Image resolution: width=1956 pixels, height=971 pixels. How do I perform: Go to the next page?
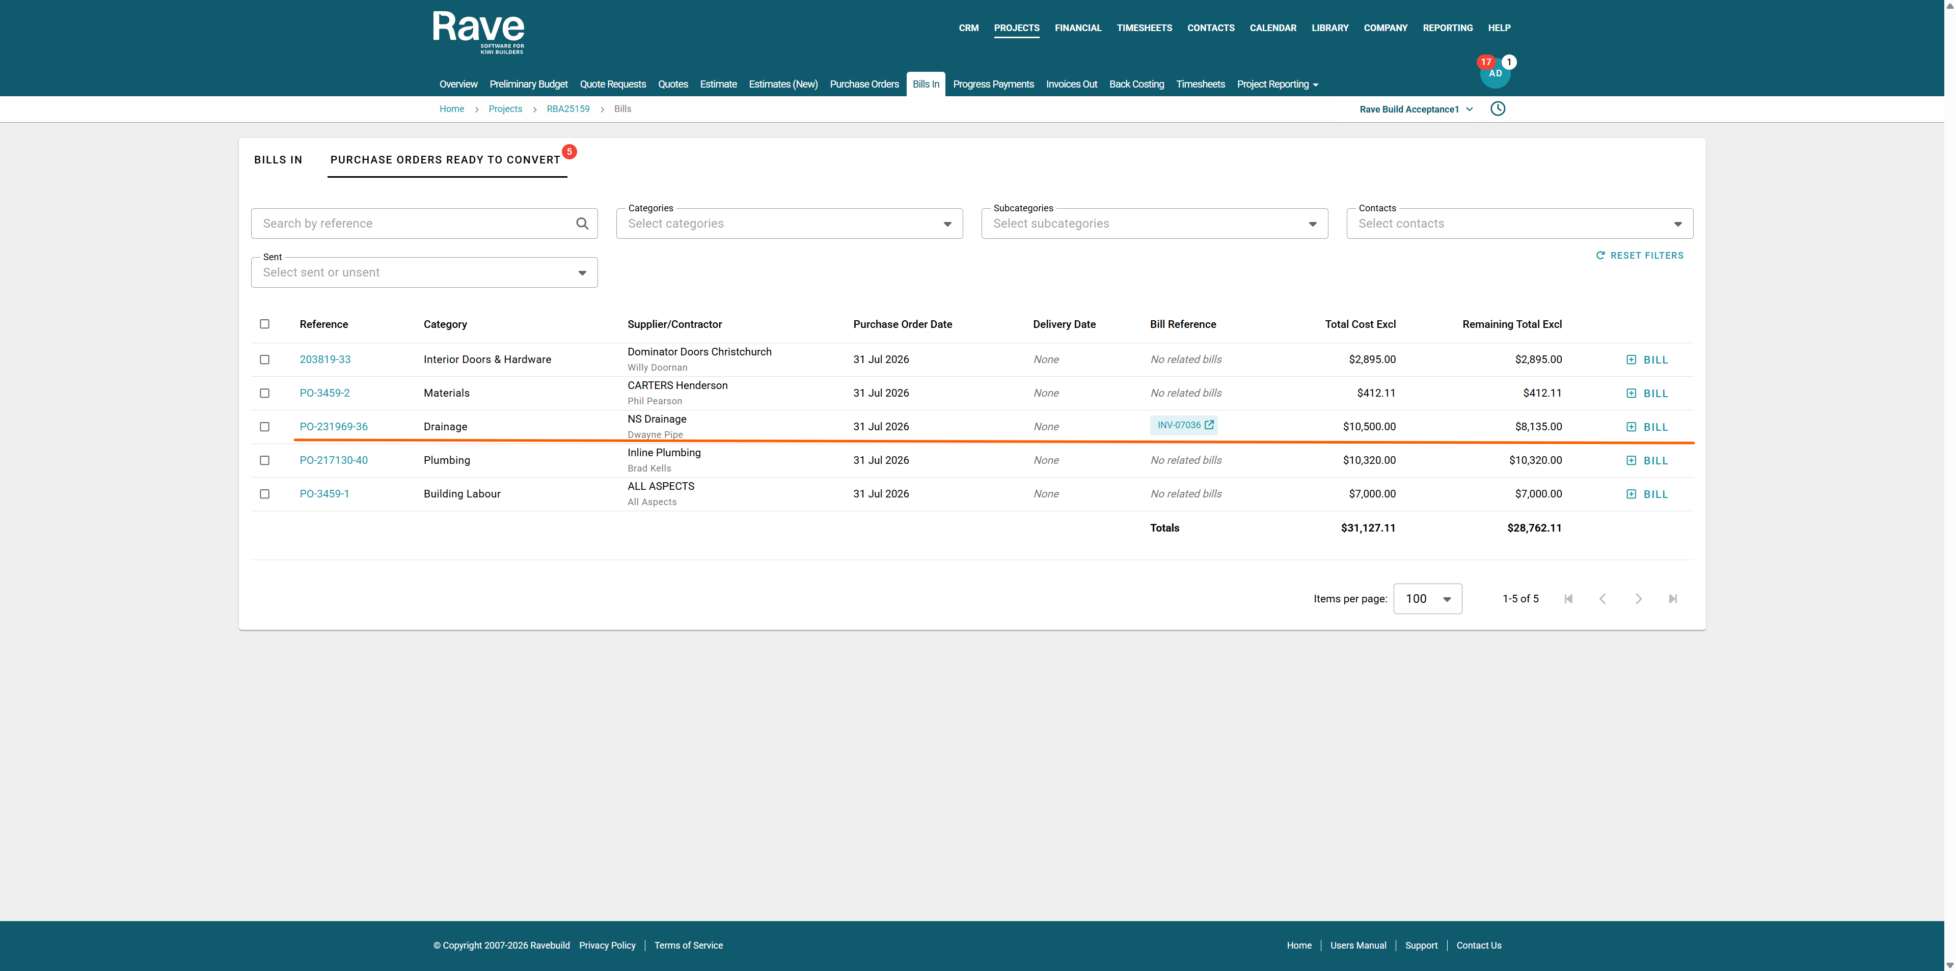tap(1638, 599)
